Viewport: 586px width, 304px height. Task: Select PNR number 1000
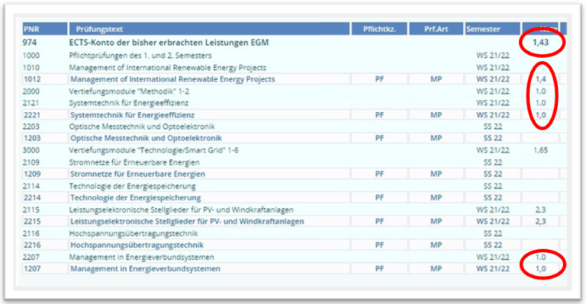click(31, 56)
